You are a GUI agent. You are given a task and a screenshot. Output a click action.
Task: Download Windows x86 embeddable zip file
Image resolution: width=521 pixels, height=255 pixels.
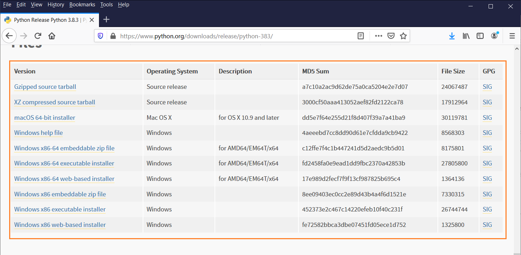click(60, 194)
